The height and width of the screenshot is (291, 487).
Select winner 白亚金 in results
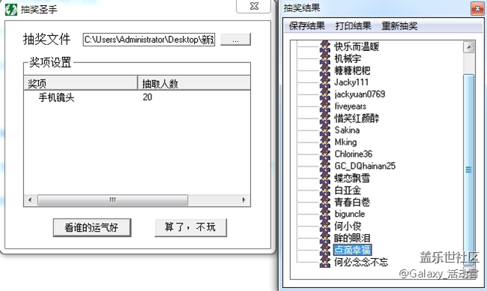(348, 190)
